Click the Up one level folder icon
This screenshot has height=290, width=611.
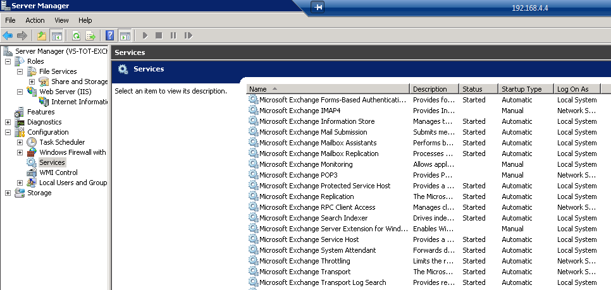point(42,36)
